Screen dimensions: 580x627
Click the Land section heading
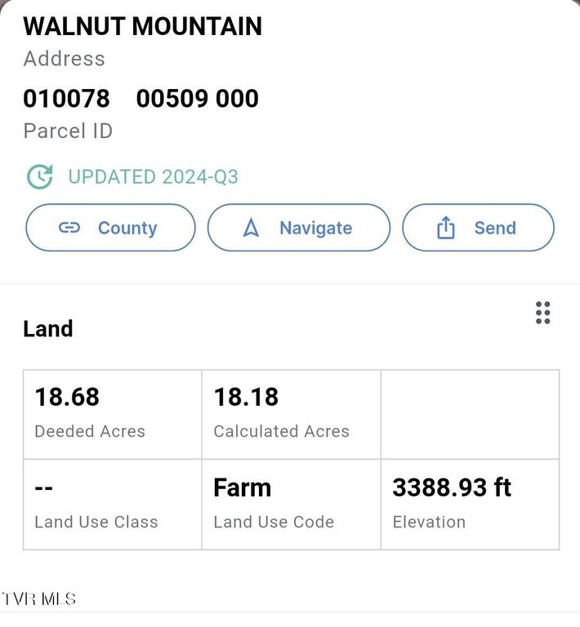click(x=48, y=328)
